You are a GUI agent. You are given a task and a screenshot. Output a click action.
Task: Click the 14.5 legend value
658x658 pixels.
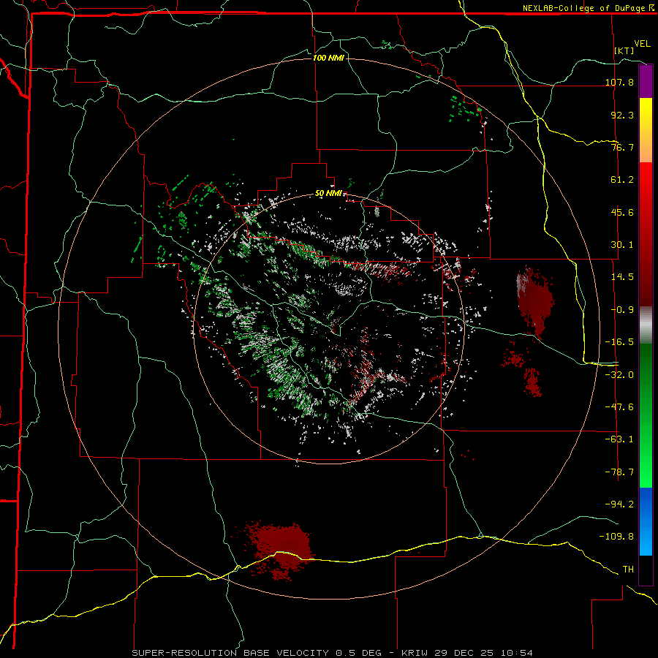(x=622, y=277)
